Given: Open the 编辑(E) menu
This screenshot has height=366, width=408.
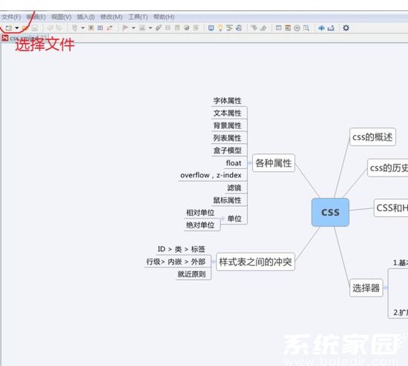Looking at the screenshot, I should pos(36,17).
